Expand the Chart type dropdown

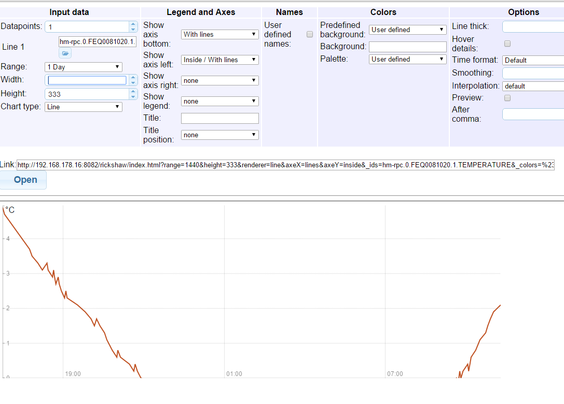click(83, 107)
